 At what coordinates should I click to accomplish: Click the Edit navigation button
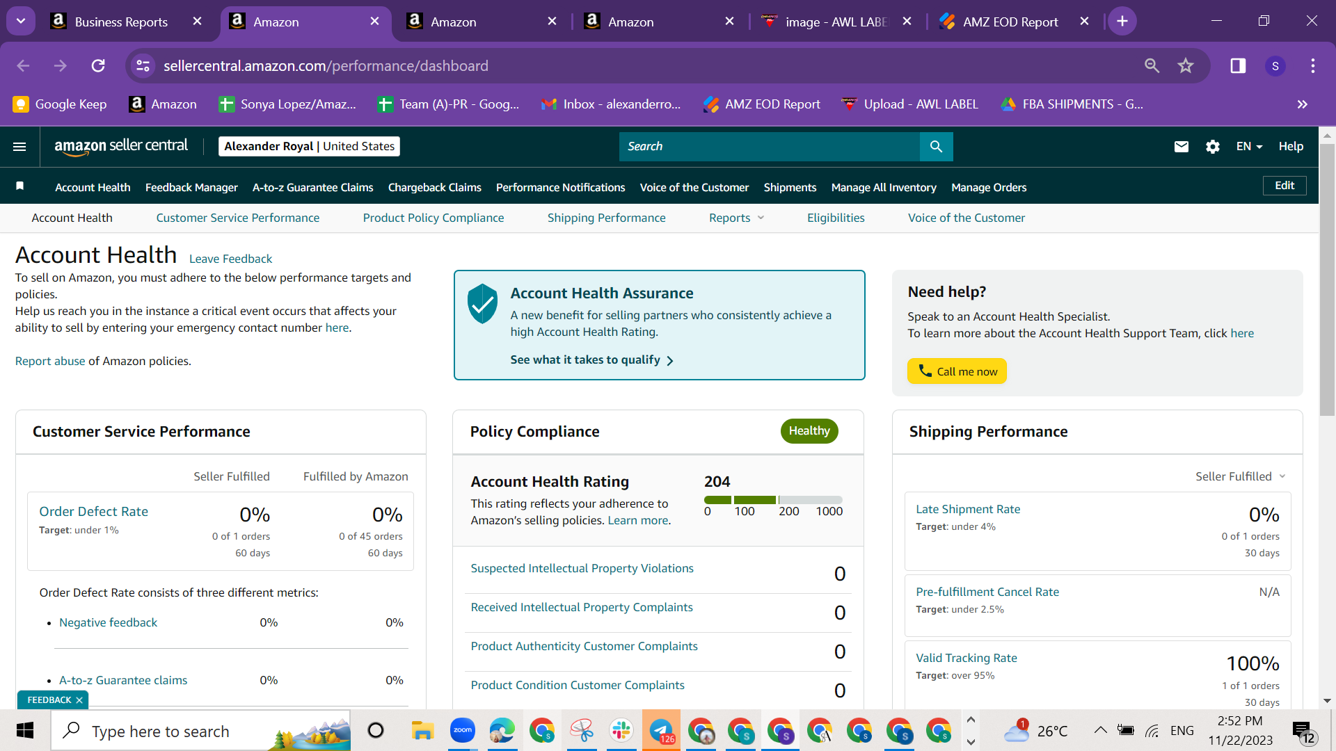[1285, 186]
